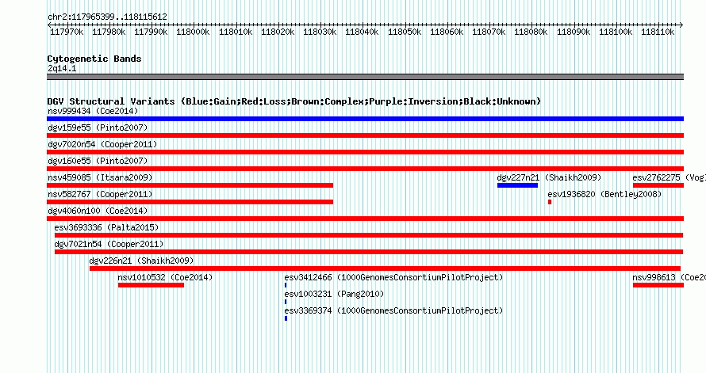The height and width of the screenshot is (373, 706).
Task: Click the DGV Structural Variants track title
Action: [294, 101]
